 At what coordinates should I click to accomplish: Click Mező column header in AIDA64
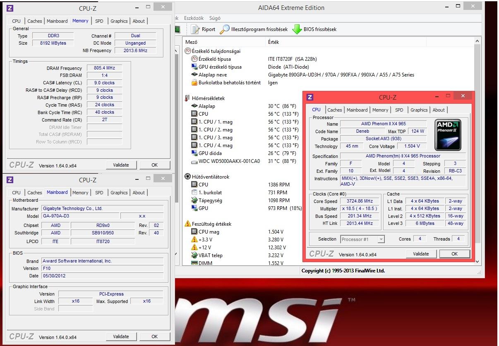coord(224,42)
